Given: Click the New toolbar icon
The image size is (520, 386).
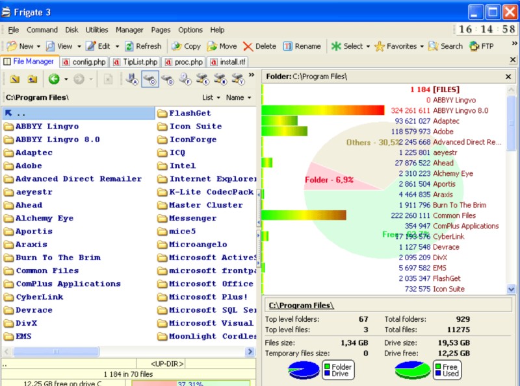Looking at the screenshot, I should pyautogui.click(x=12, y=46).
